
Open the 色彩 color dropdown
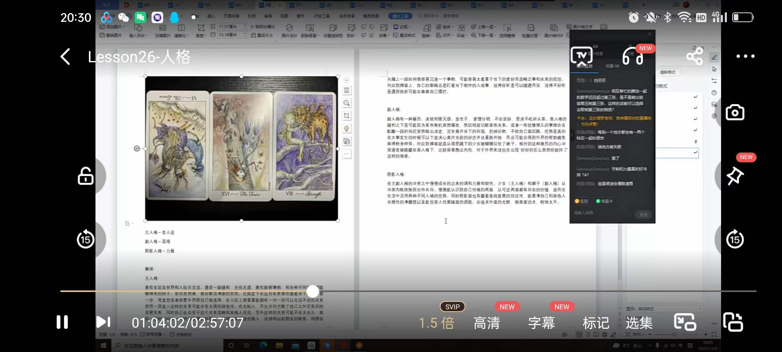click(351, 35)
